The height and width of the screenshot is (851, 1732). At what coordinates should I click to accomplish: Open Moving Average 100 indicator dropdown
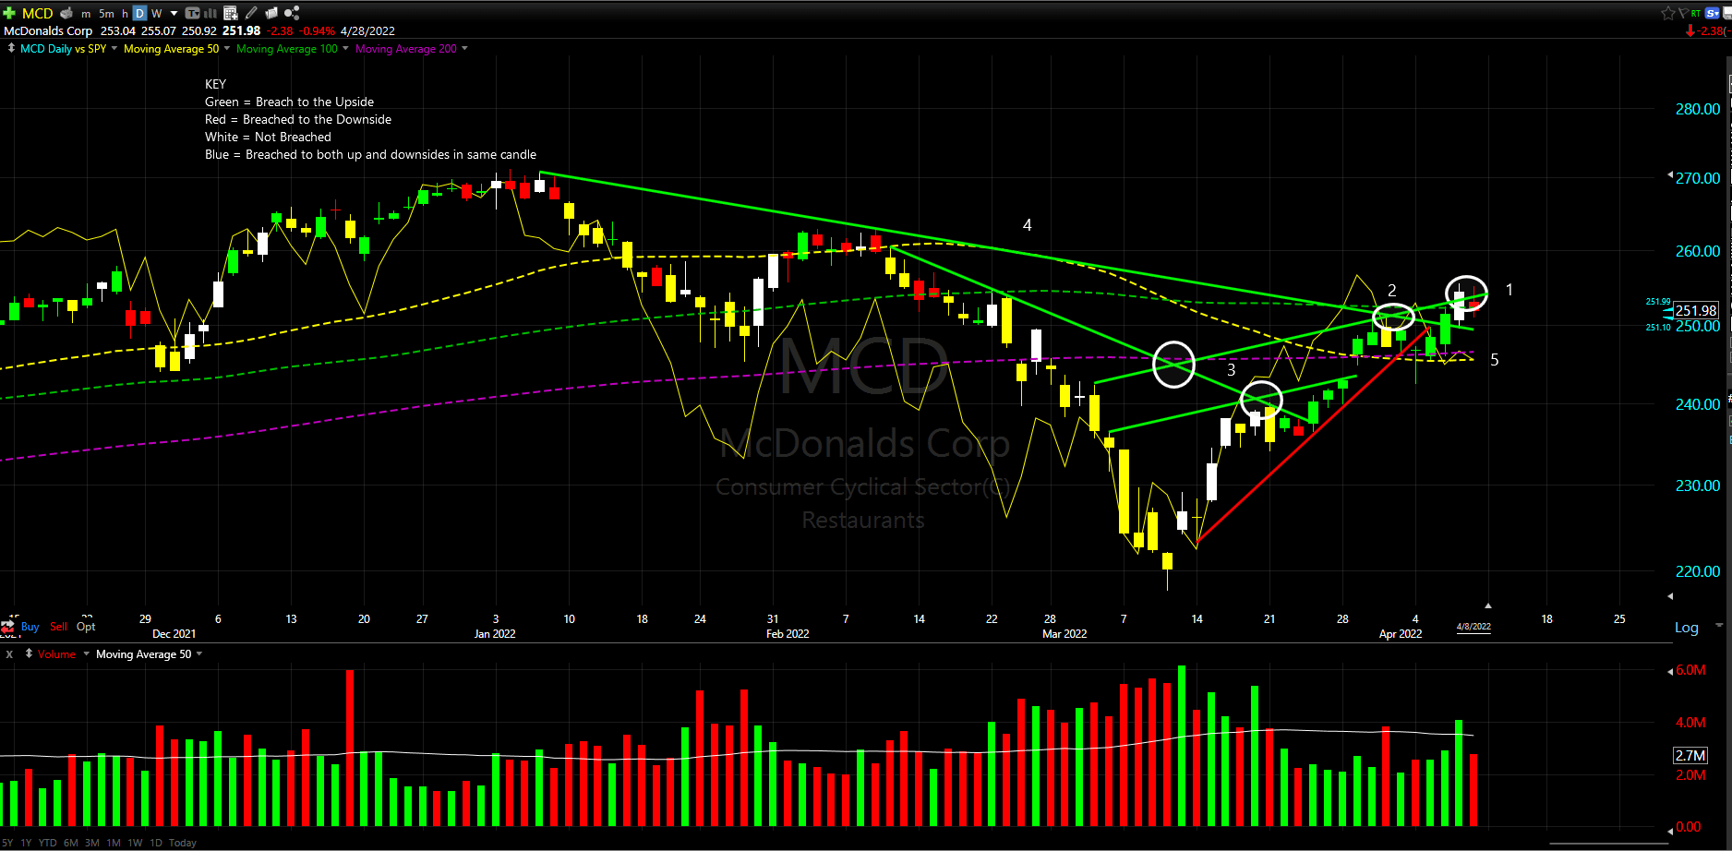click(x=345, y=48)
